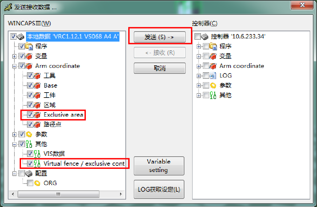Expand the controller 其他 node
The width and height of the screenshot is (317, 207).
[x=199, y=95]
